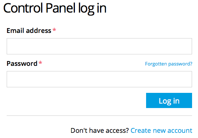Click the Password field label

(22, 64)
